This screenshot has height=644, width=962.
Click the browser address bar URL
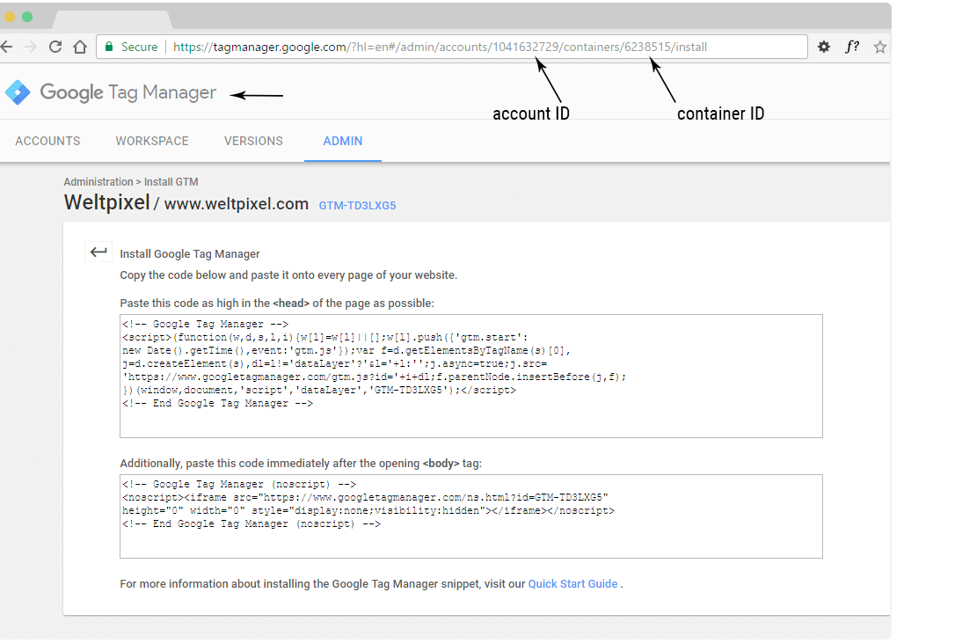[440, 48]
